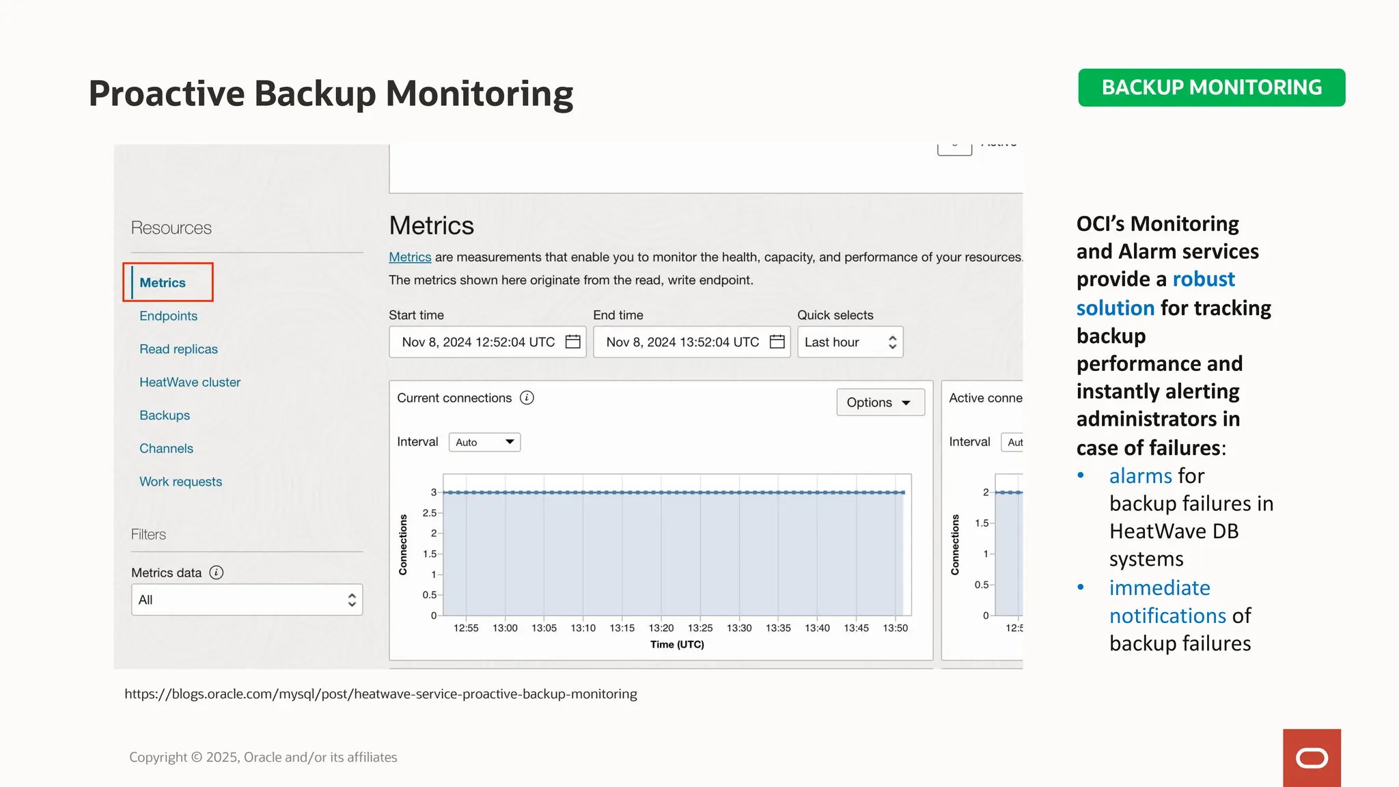1399x787 pixels.
Task: Open the Metrics resource item
Action: (163, 282)
